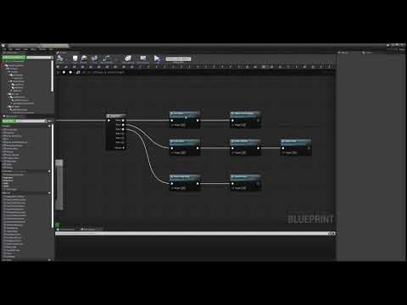Open the Window menu
Image resolution: width=407 pixels, height=305 pixels.
tap(42, 49)
